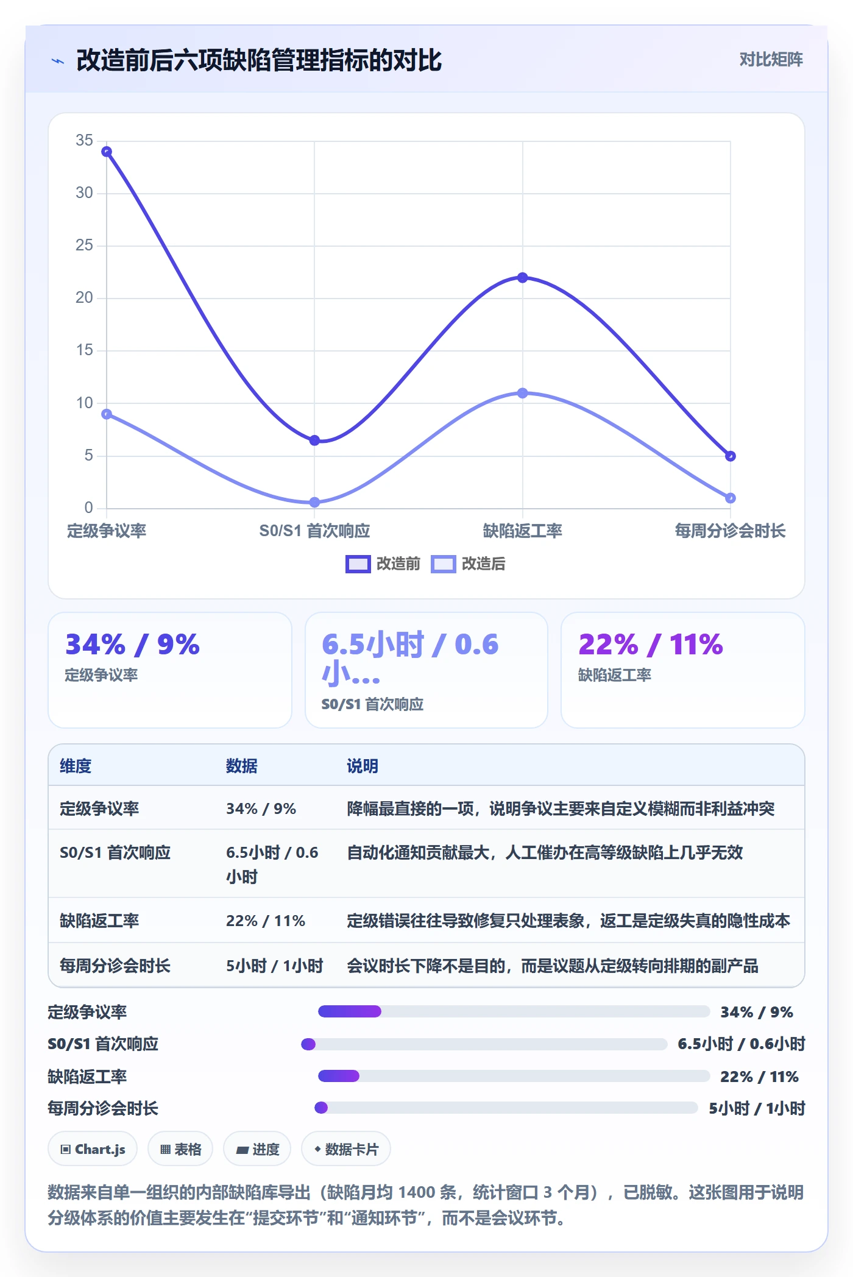This screenshot has width=853, height=1277.
Task: Click the S0/S1 首次响应 x-axis label
Action: click(x=314, y=531)
